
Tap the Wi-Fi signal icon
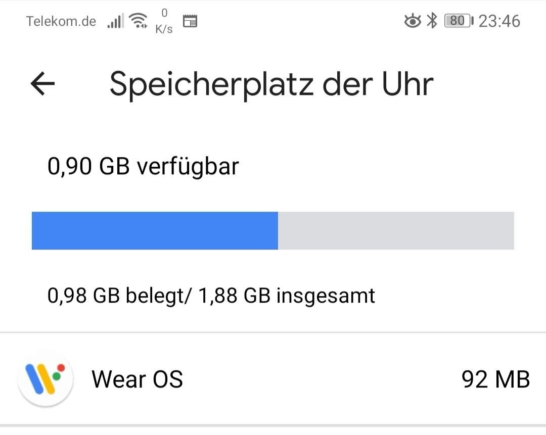[138, 21]
